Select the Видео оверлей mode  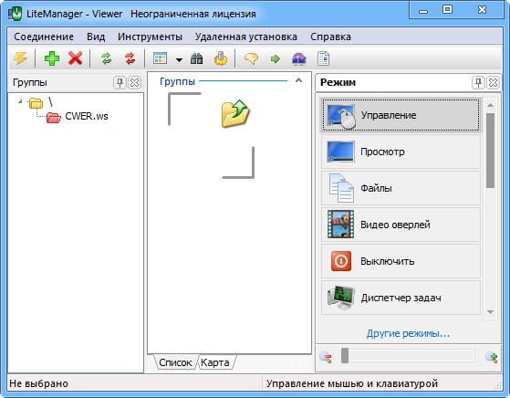tap(401, 225)
